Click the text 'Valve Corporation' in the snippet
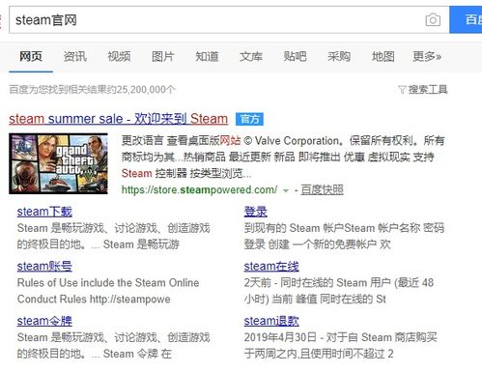482x373 pixels. coord(297,141)
